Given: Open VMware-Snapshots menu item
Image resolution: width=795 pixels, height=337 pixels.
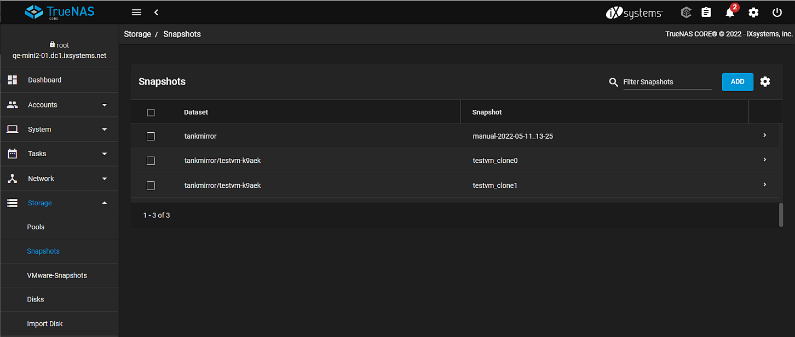Looking at the screenshot, I should tap(57, 275).
